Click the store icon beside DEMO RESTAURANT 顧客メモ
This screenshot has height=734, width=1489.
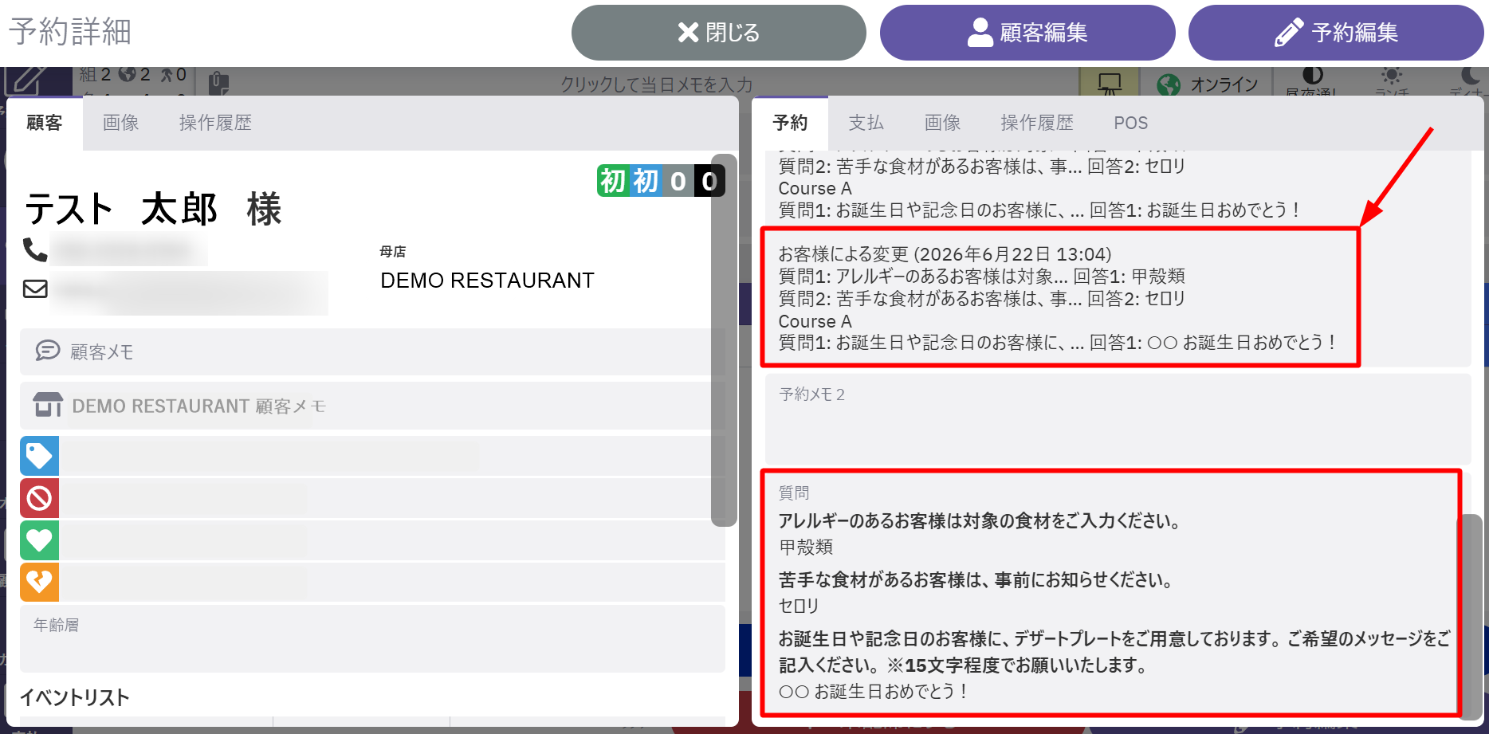[48, 405]
